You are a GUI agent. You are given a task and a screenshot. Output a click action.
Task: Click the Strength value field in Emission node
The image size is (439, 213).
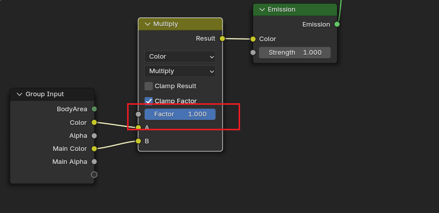click(295, 53)
